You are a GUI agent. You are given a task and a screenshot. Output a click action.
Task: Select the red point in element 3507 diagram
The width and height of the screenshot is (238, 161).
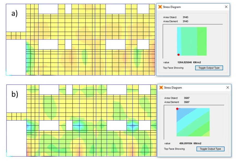coord(177,109)
